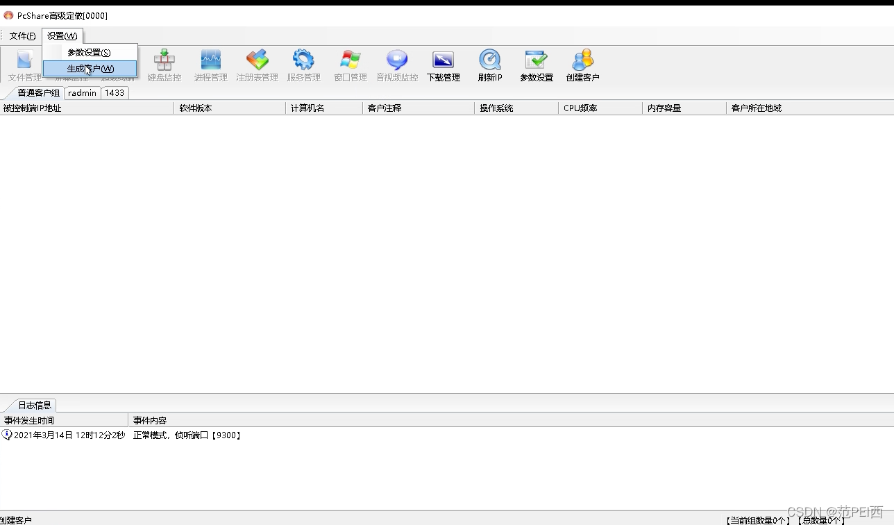Open the 参数设置 toolbar icon
Screen dimensions: 894x525
[537, 66]
